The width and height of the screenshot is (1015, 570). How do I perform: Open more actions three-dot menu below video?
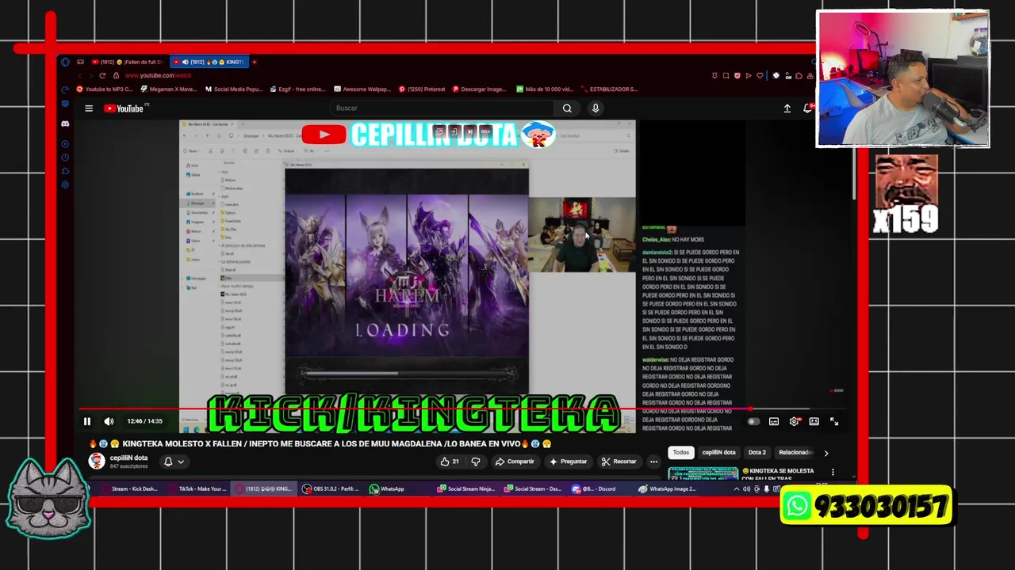653,462
